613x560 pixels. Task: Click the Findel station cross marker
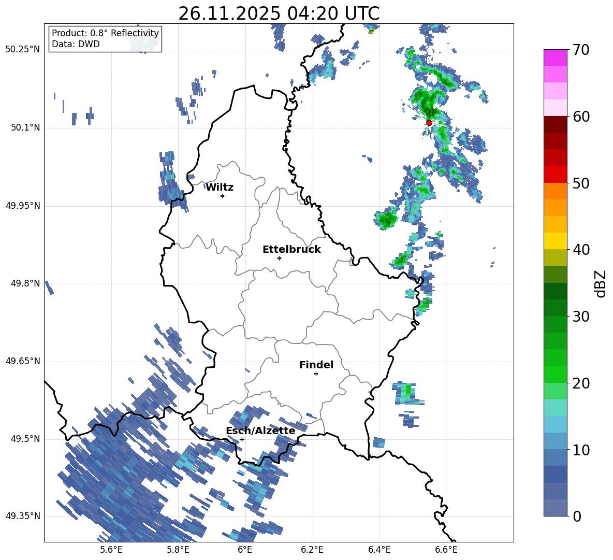point(316,374)
